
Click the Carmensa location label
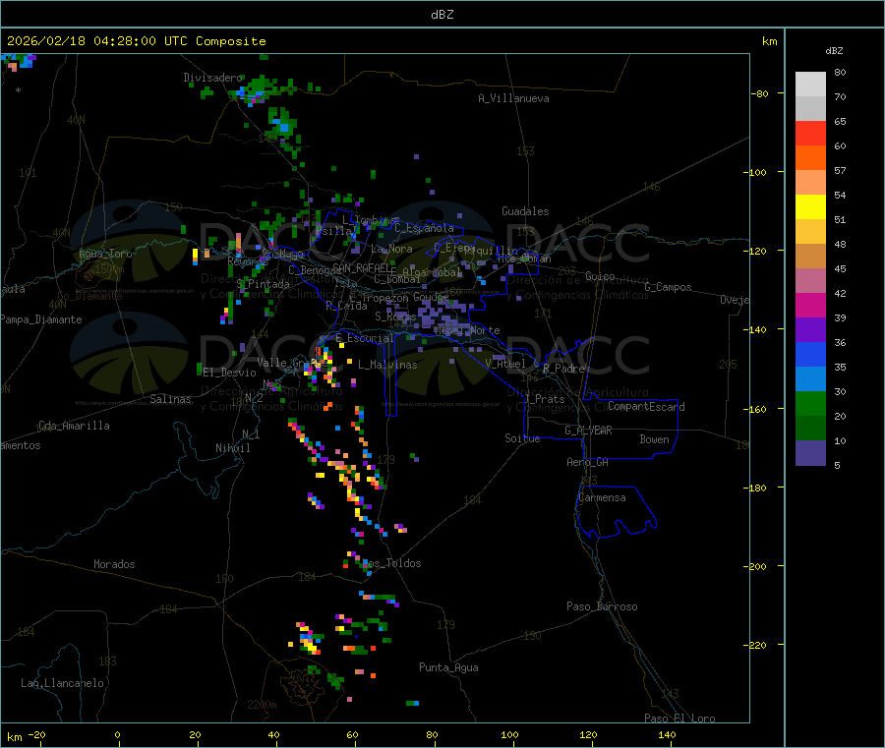coord(602,497)
